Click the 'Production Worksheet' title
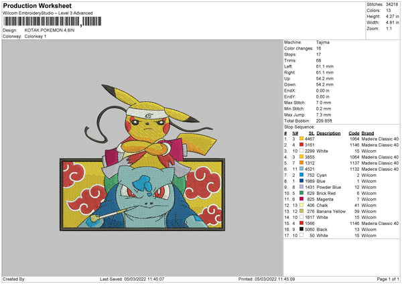Viewport: 402px width, 284px height. (x=37, y=5)
